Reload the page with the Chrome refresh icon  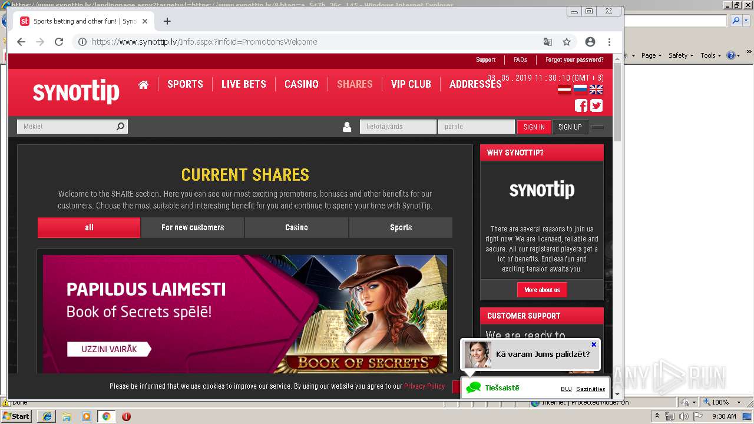coord(59,42)
